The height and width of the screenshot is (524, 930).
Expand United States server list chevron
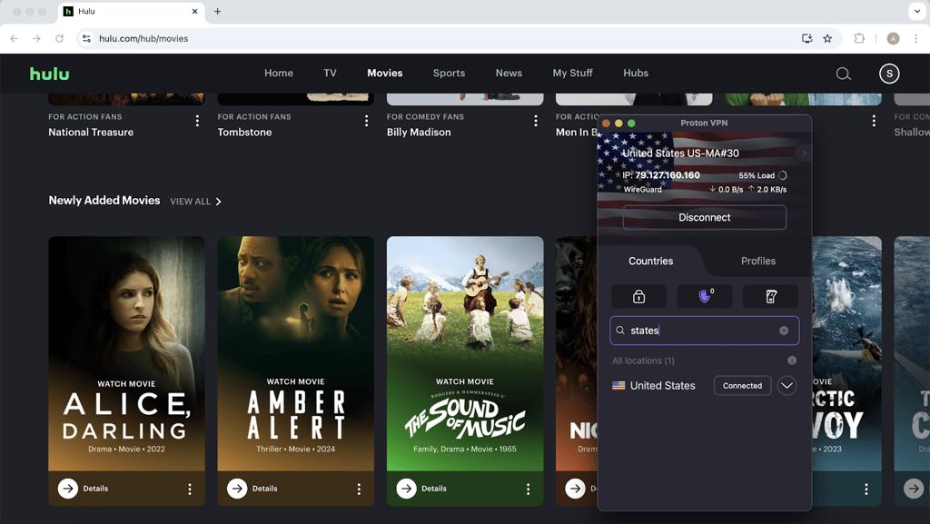[x=787, y=386]
